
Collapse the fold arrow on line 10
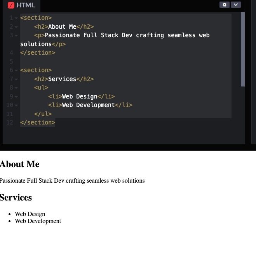(x=16, y=105)
